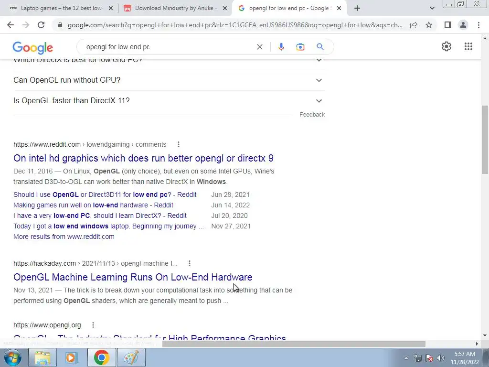Go forward with the browser arrow
The height and width of the screenshot is (367, 489).
pyautogui.click(x=26, y=25)
